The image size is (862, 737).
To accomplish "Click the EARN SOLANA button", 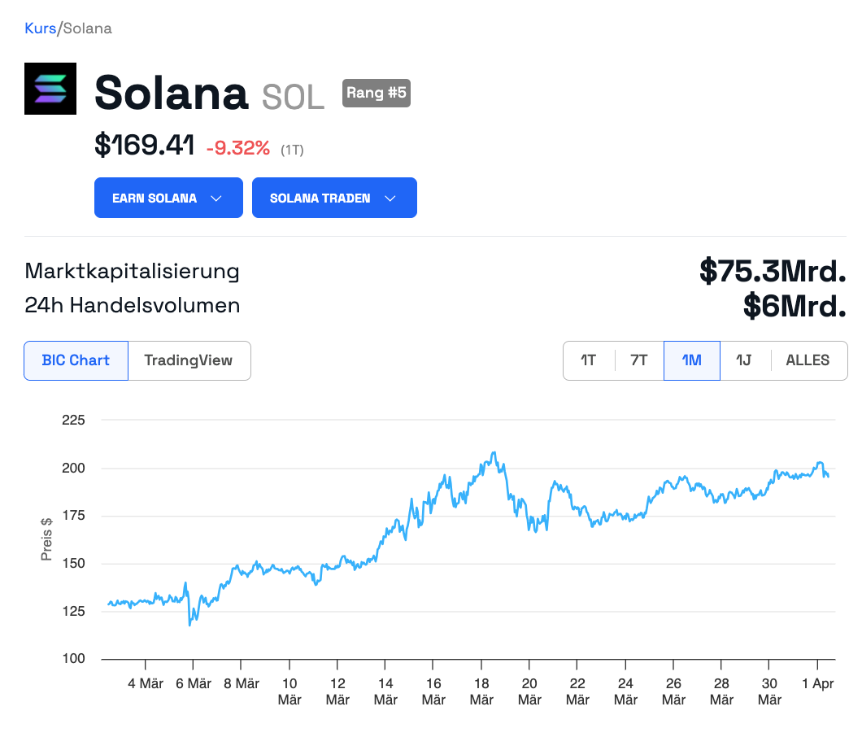I will [x=155, y=198].
